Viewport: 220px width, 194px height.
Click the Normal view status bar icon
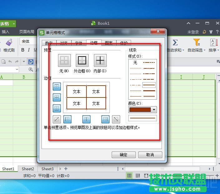tap(130, 176)
